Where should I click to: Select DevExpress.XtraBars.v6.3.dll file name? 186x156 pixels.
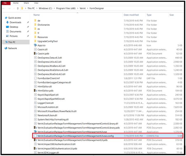tap(52, 66)
